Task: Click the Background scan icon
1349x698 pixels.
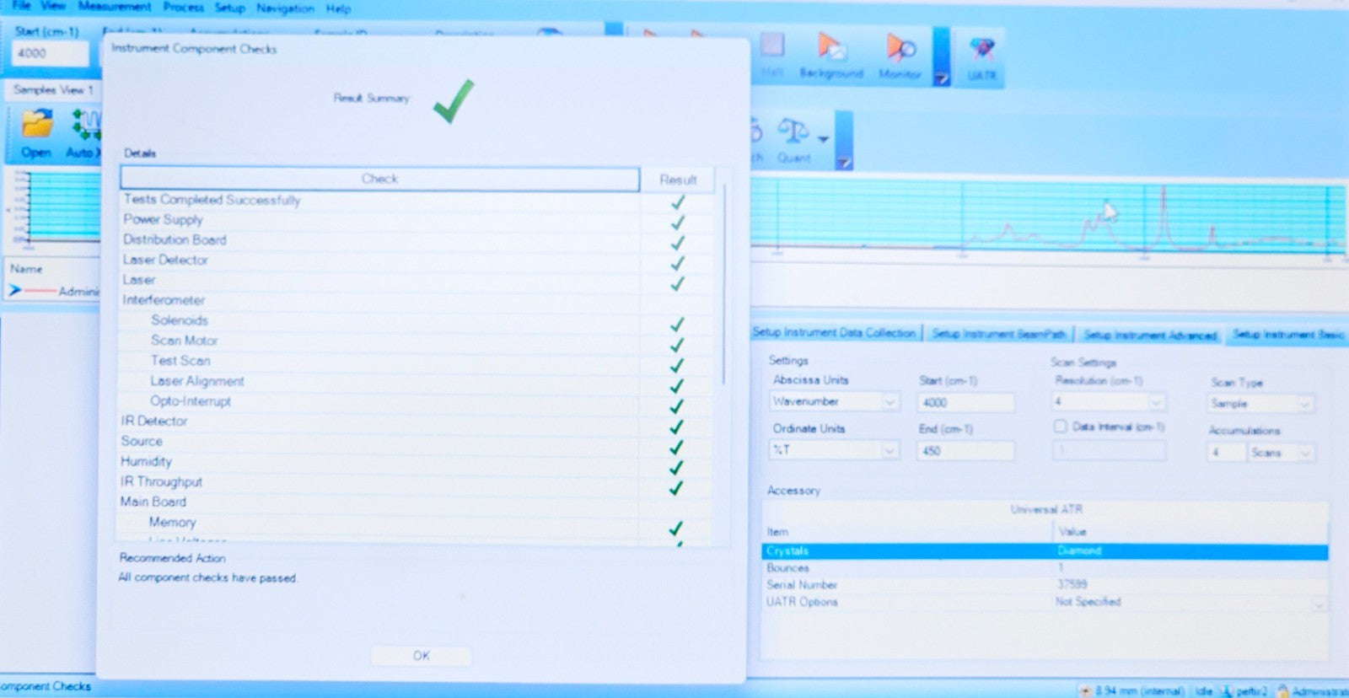Action: tap(830, 47)
